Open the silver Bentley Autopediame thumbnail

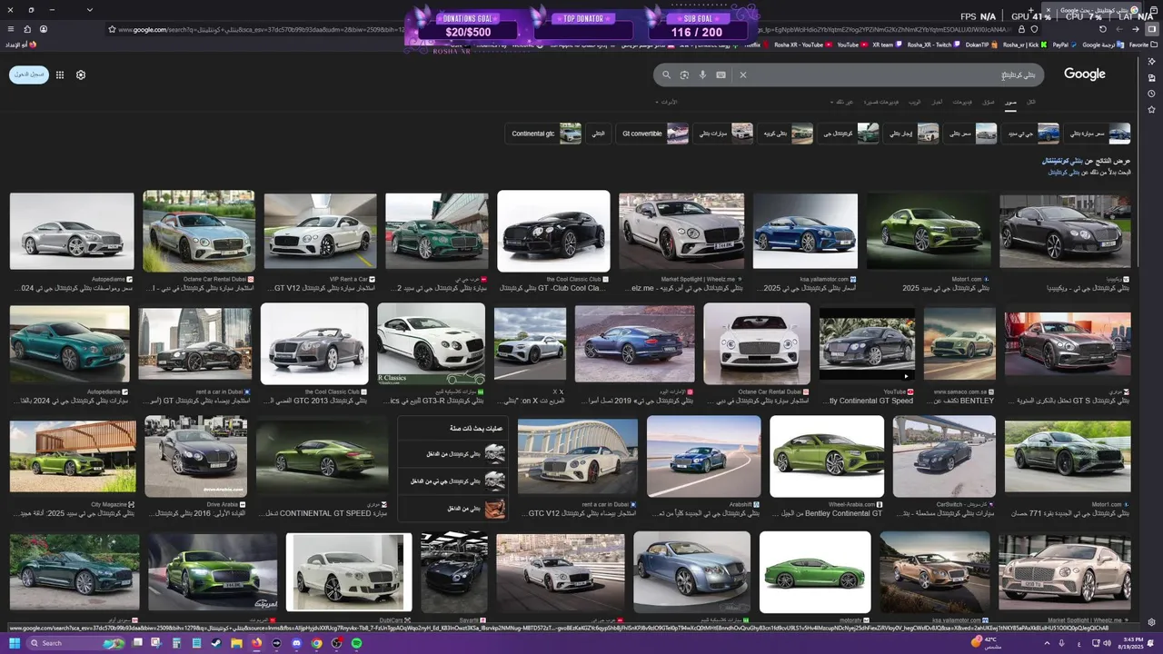[x=72, y=231]
